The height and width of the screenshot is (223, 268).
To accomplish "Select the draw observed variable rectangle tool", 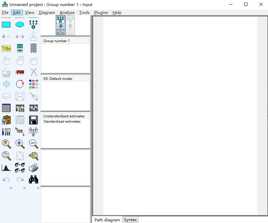I will [6, 25].
